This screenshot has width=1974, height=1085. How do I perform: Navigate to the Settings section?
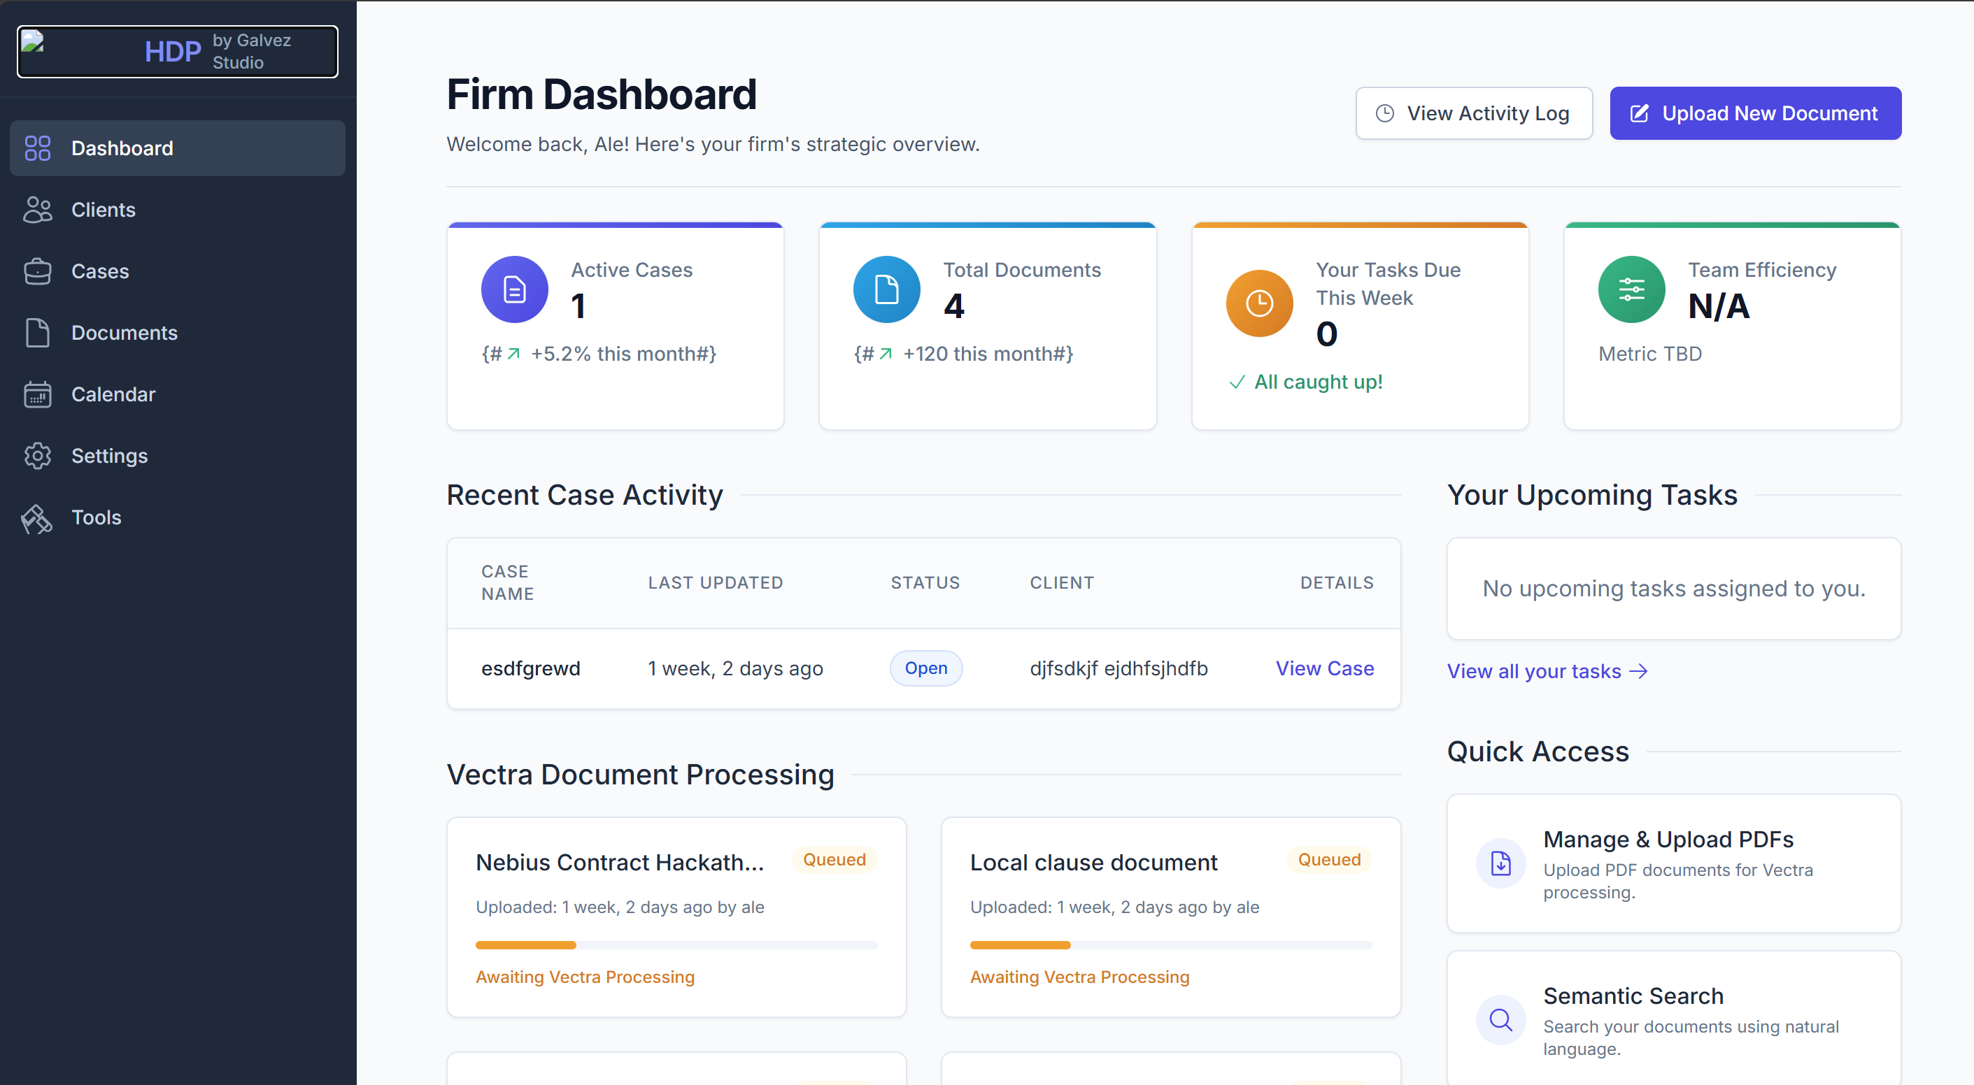110,455
